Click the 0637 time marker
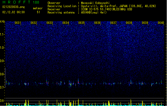167x106 pixels. [x=113, y=23]
